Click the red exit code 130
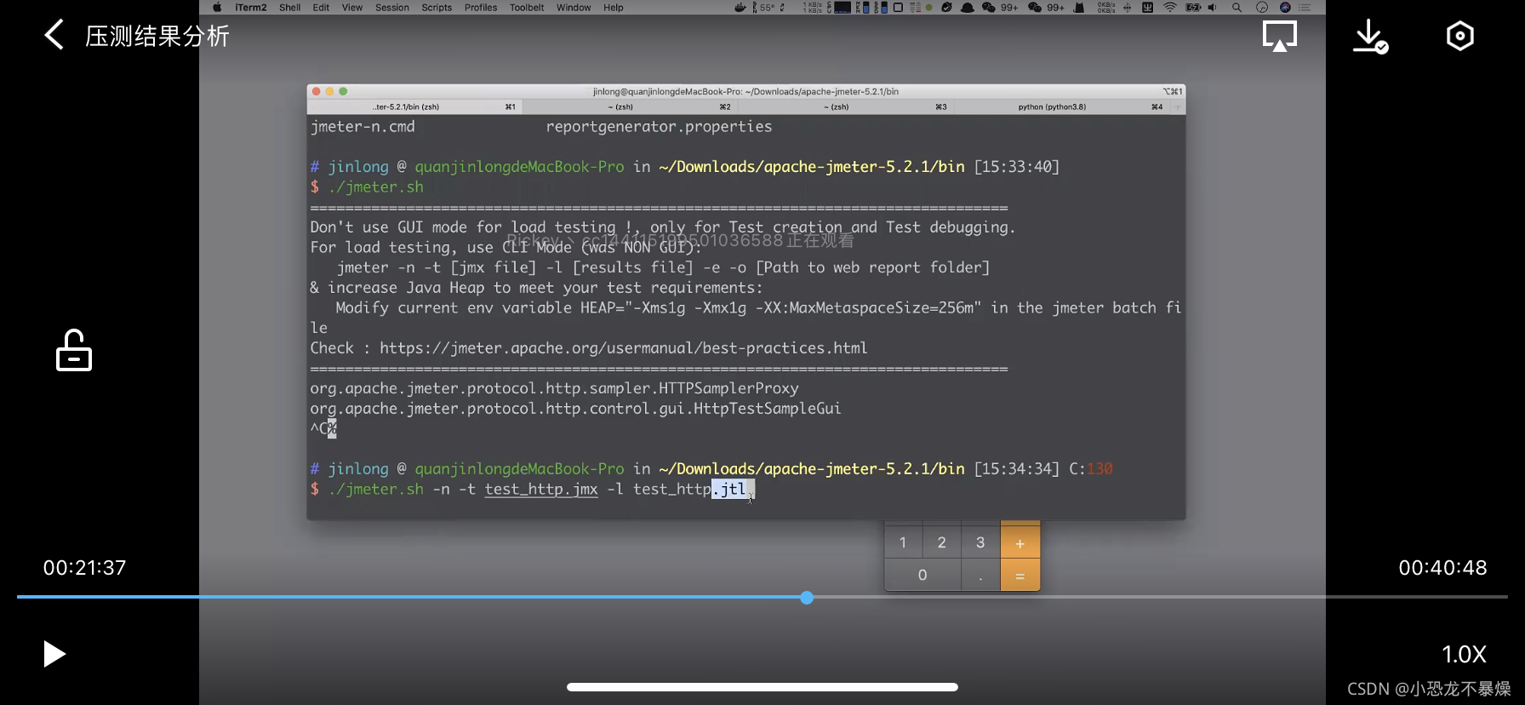1525x705 pixels. [x=1099, y=468]
